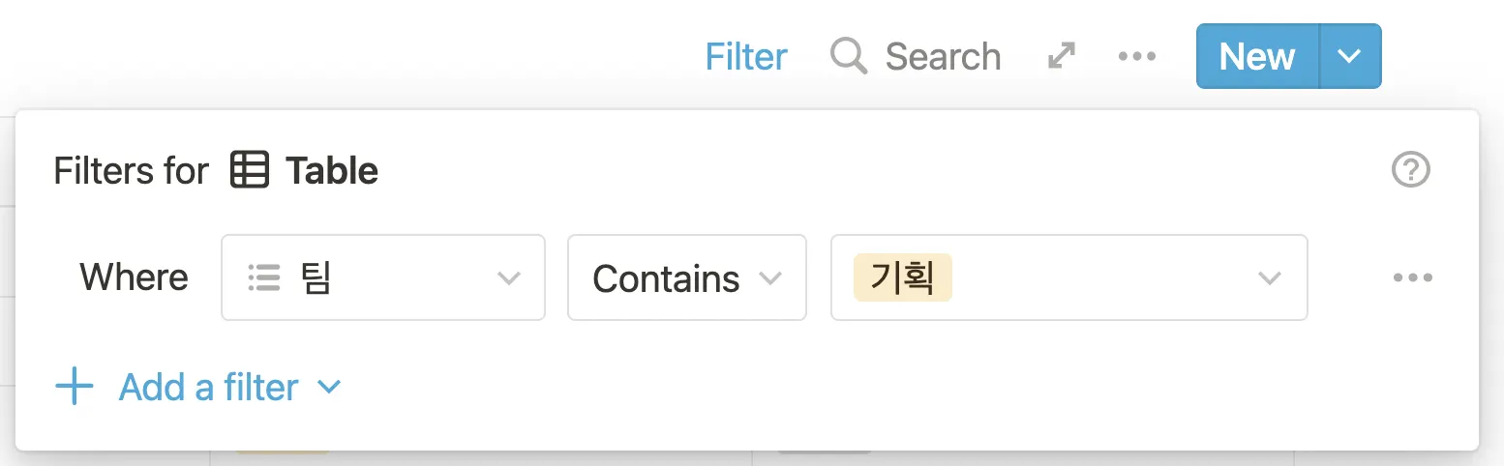Viewport: 1504px width, 466px height.
Task: Click the plus icon beside Add a filter
Action: [75, 388]
